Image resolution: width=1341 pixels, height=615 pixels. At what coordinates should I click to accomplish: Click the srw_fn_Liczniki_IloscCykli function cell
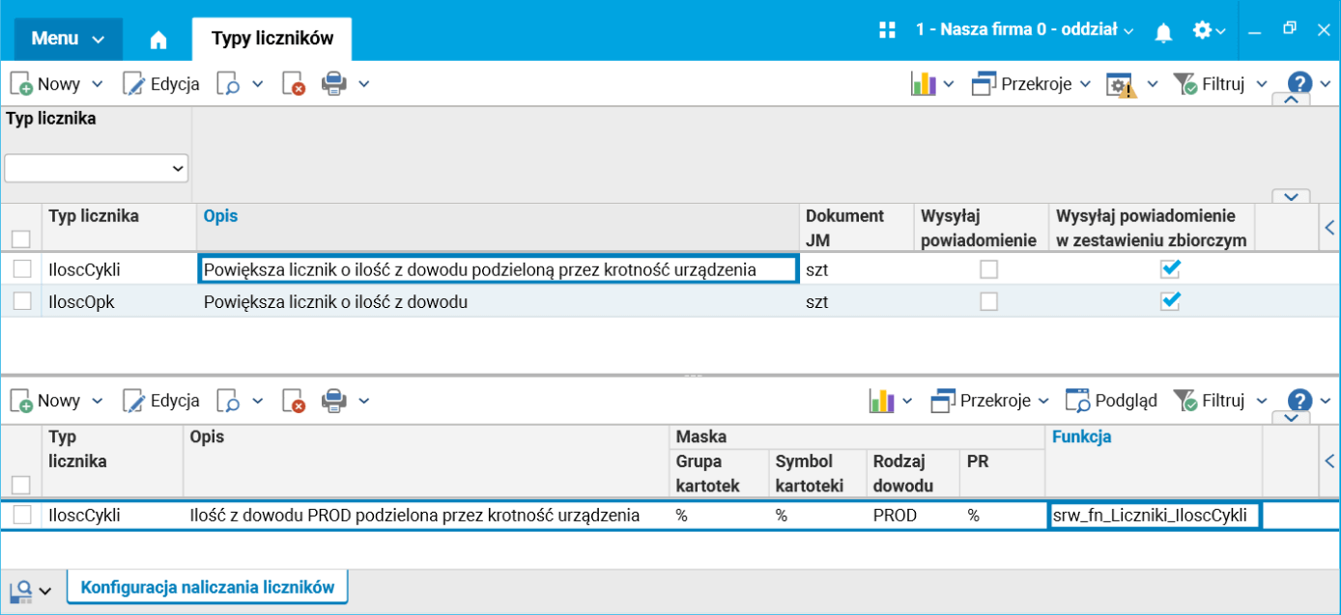pos(1155,517)
